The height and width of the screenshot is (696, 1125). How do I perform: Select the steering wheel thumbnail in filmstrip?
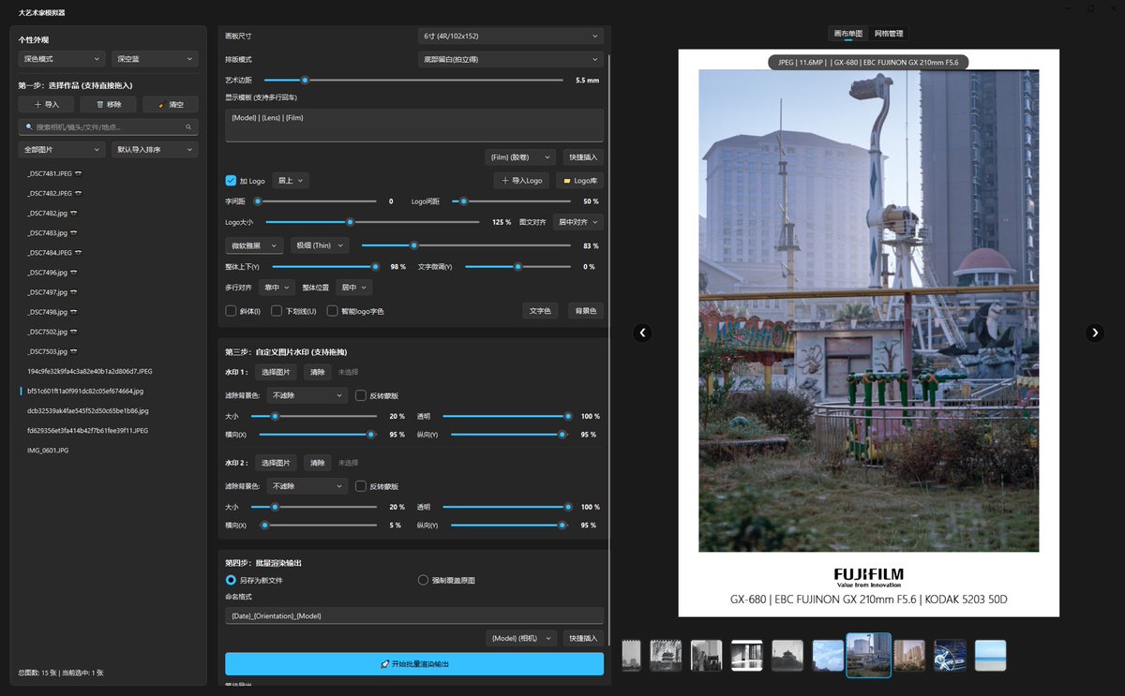950,656
